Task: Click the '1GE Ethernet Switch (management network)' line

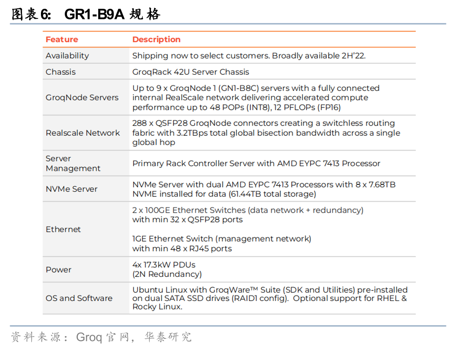Action: point(221,239)
